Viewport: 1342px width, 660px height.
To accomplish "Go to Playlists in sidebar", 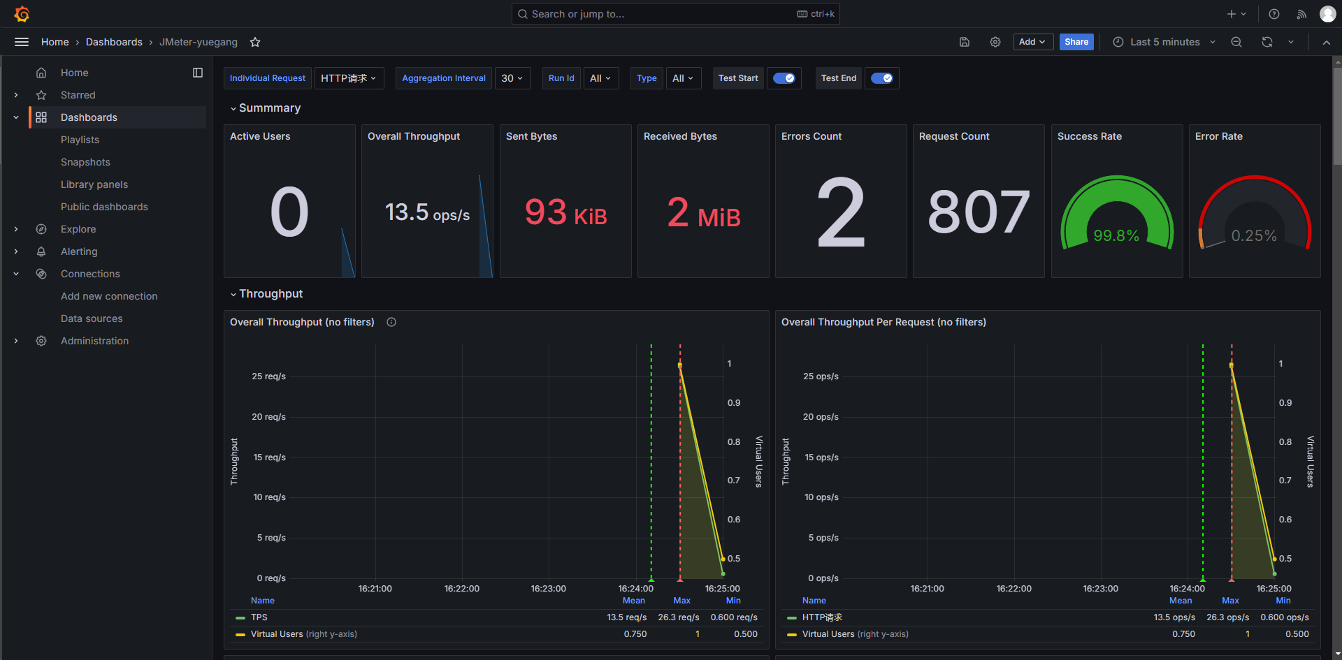I will point(80,140).
